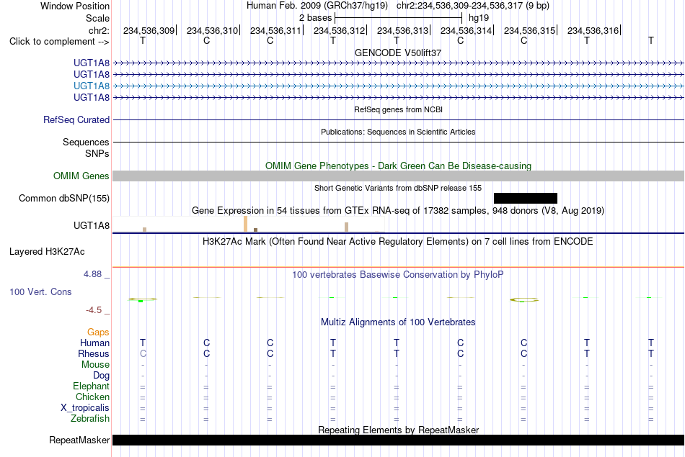Click the Scale track label
This screenshot has height=457, width=685.
tap(97, 18)
